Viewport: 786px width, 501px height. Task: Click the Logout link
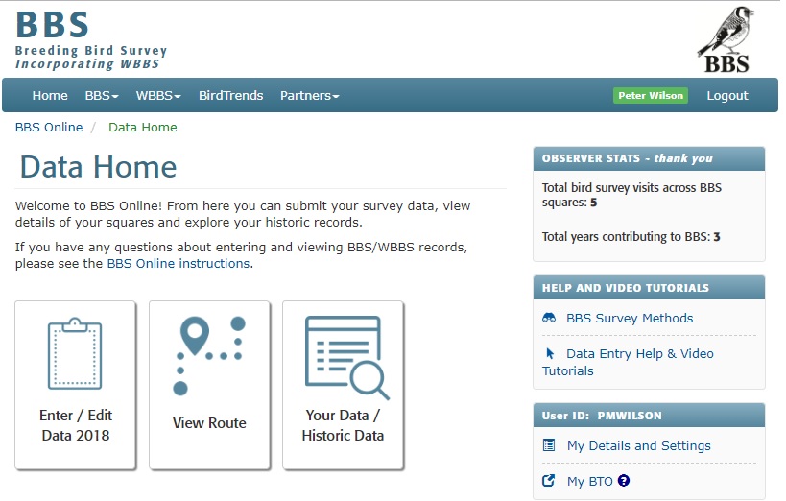[x=726, y=96]
